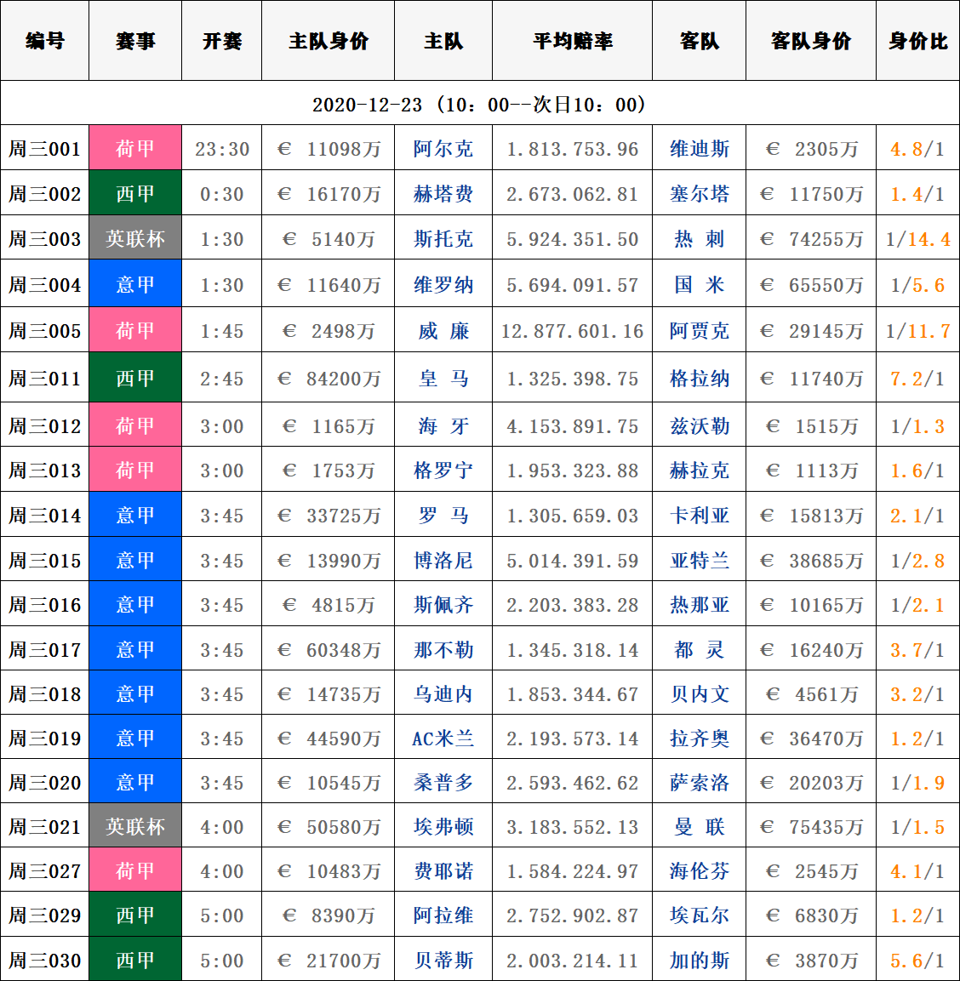Select gray 英联杯 tag in row 周三003
Screen dimensions: 960x981
[x=135, y=239]
